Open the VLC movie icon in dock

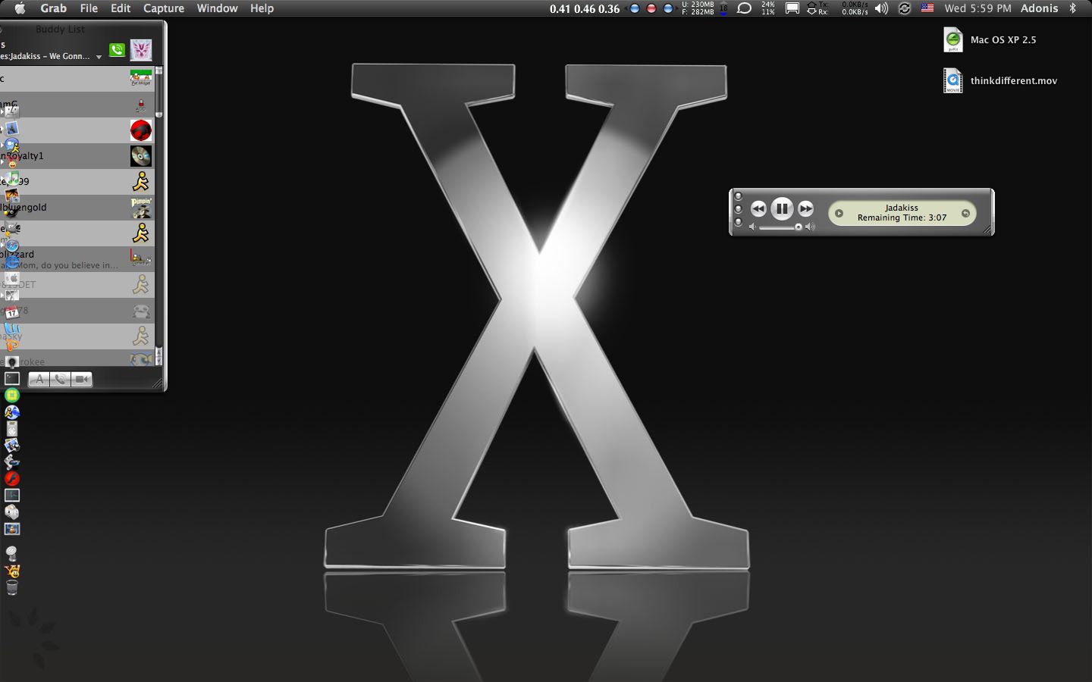coord(12,529)
